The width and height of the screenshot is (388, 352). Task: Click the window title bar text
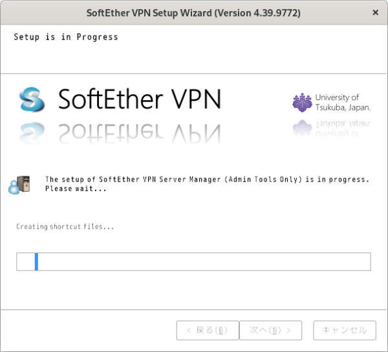193,13
